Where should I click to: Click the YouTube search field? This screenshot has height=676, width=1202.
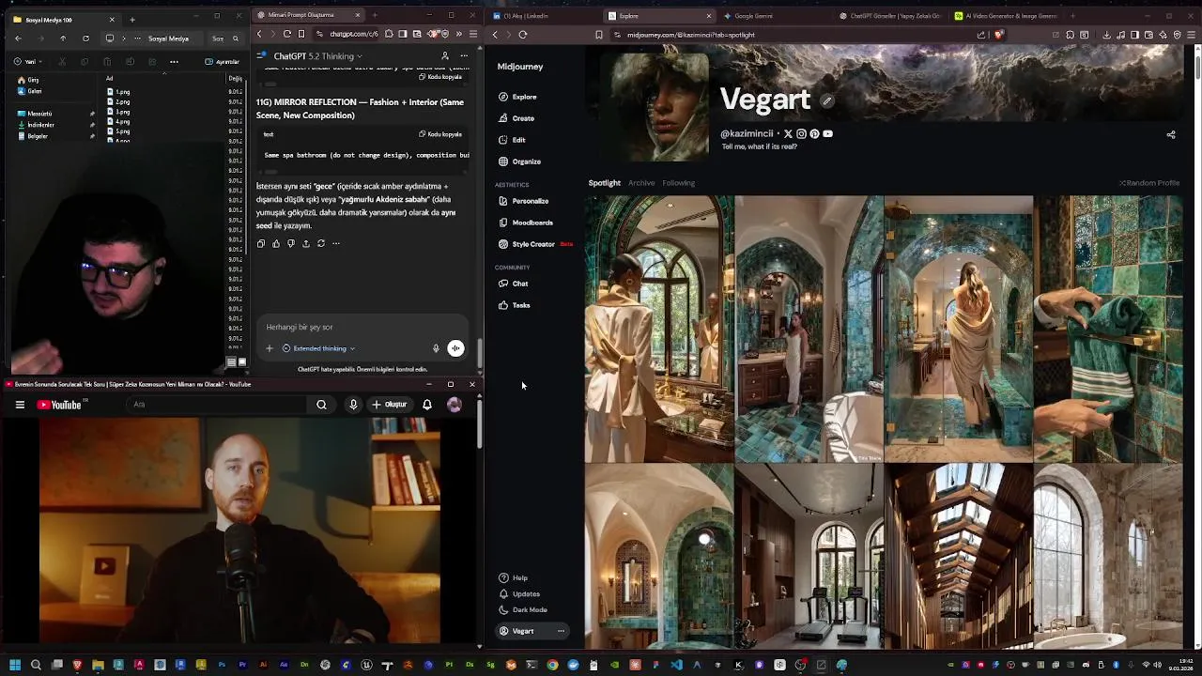pyautogui.click(x=216, y=405)
